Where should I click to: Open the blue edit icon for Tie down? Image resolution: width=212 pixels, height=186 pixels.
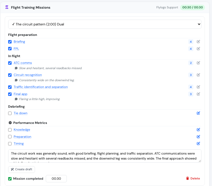198,113
